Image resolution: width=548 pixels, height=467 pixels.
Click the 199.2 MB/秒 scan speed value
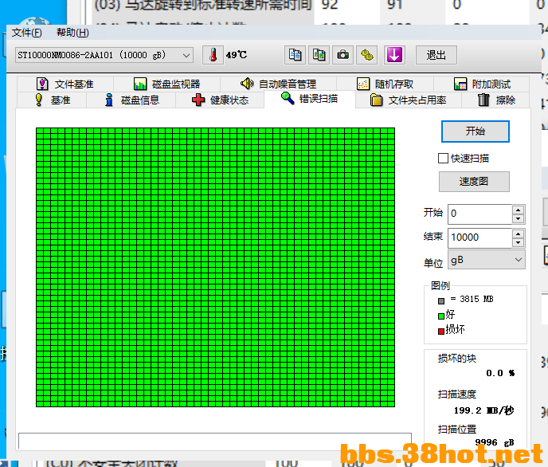tap(483, 410)
